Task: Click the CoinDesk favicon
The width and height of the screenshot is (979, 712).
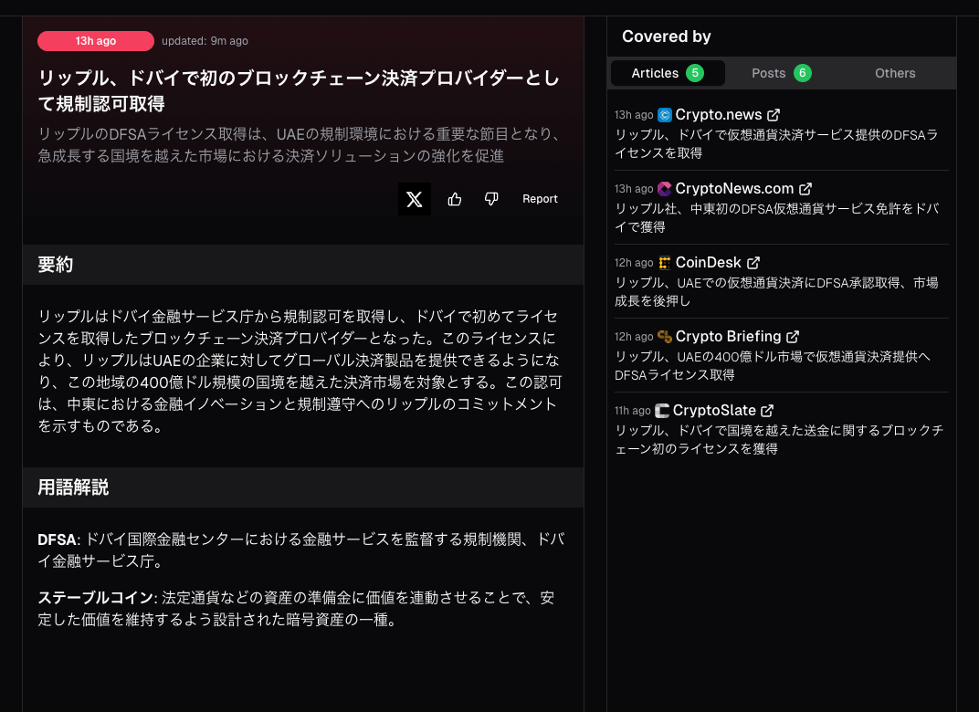Action: [666, 262]
